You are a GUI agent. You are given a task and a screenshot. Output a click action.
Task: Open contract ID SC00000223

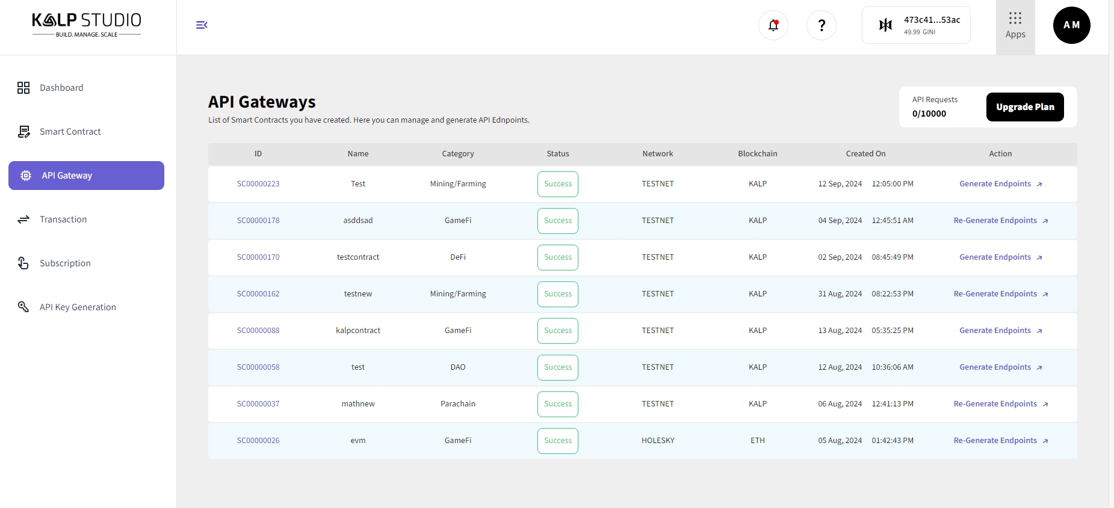(x=258, y=184)
